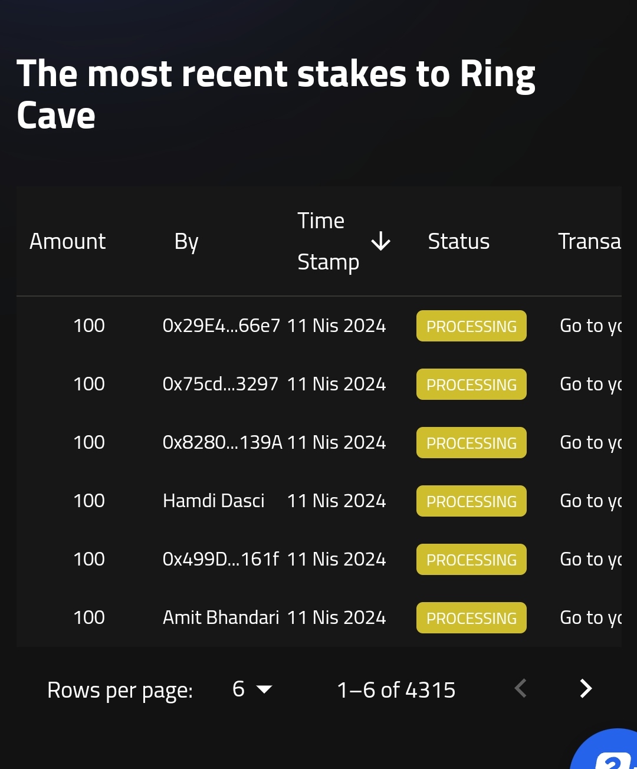
Task: Click PROCESSING badge for Hamdi Dasci
Action: (471, 501)
